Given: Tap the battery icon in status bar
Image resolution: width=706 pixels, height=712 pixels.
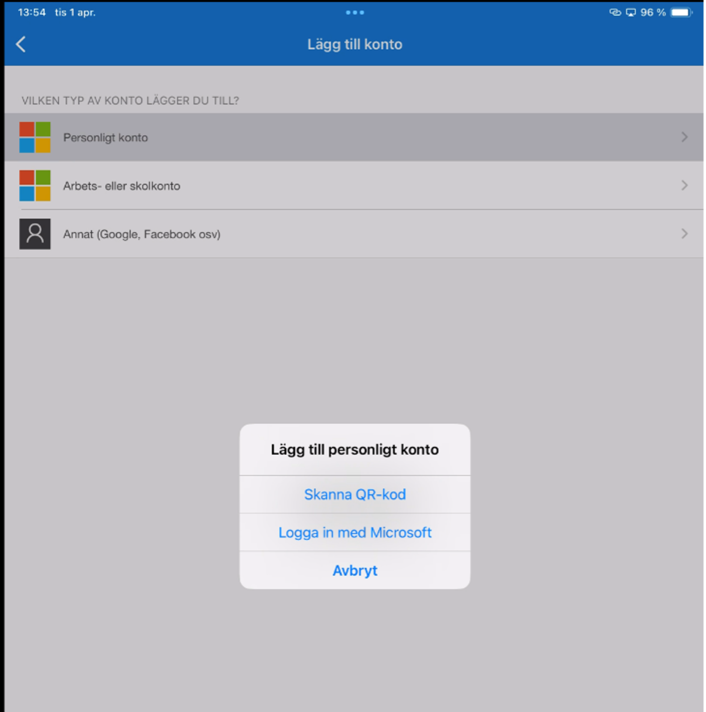Looking at the screenshot, I should click(x=681, y=12).
